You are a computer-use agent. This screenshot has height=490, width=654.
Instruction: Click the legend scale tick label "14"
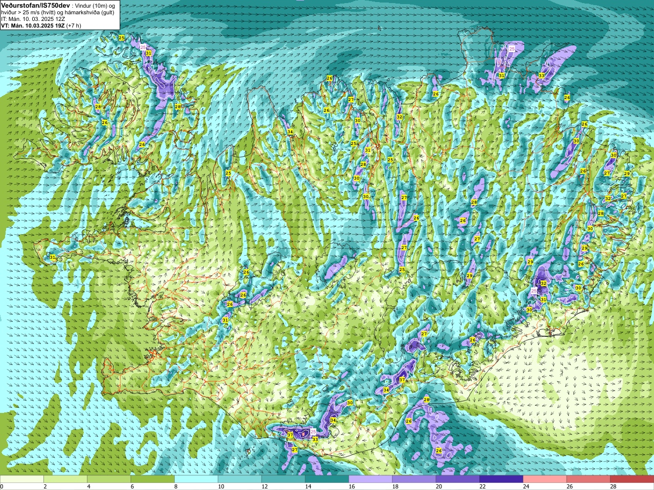pyautogui.click(x=308, y=486)
